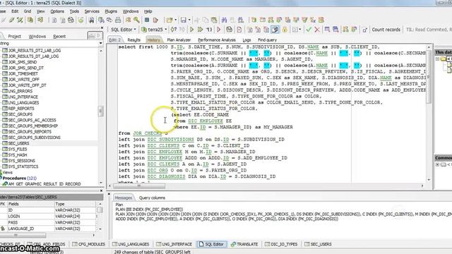Open the Plugins menu

click(x=111, y=11)
